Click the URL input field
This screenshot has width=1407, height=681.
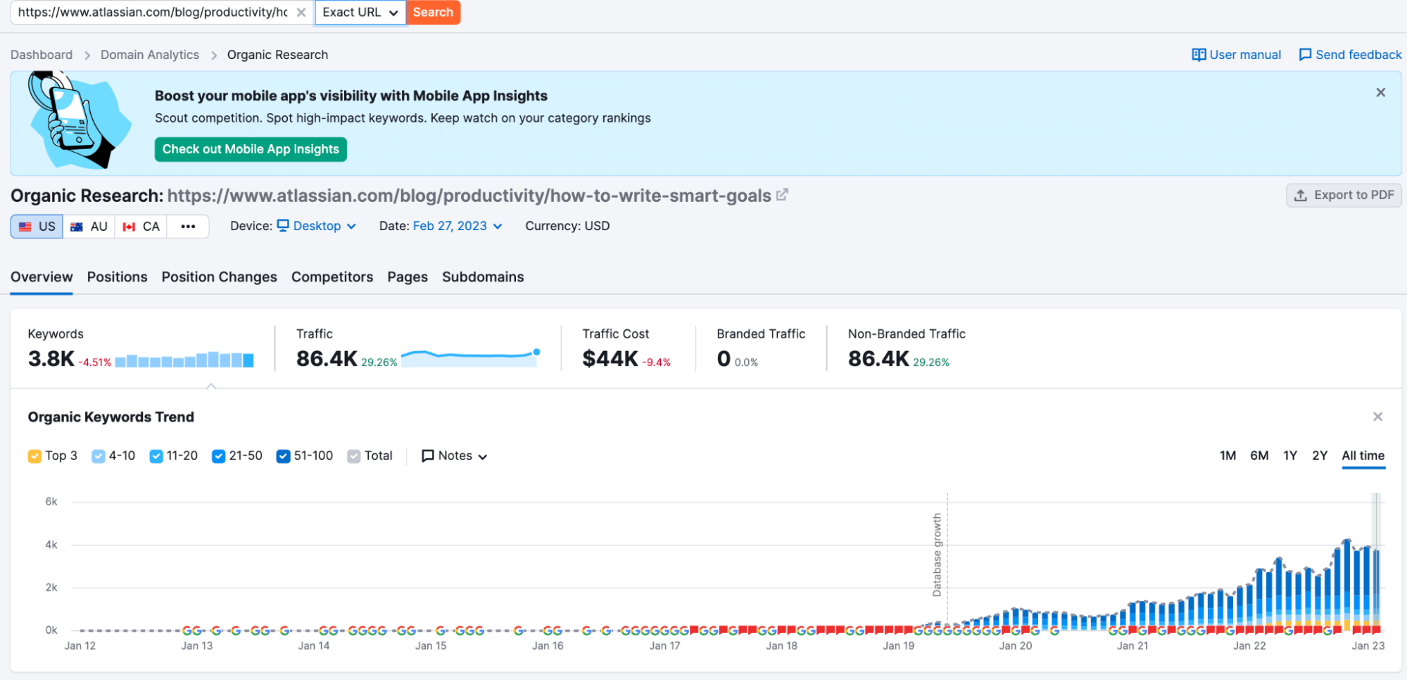coord(153,13)
